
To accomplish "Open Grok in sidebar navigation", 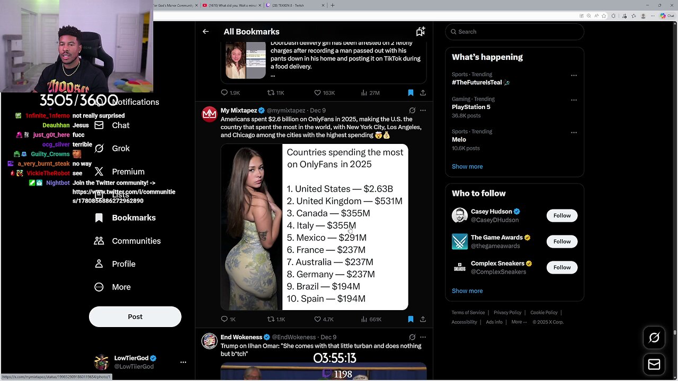I will (112, 148).
